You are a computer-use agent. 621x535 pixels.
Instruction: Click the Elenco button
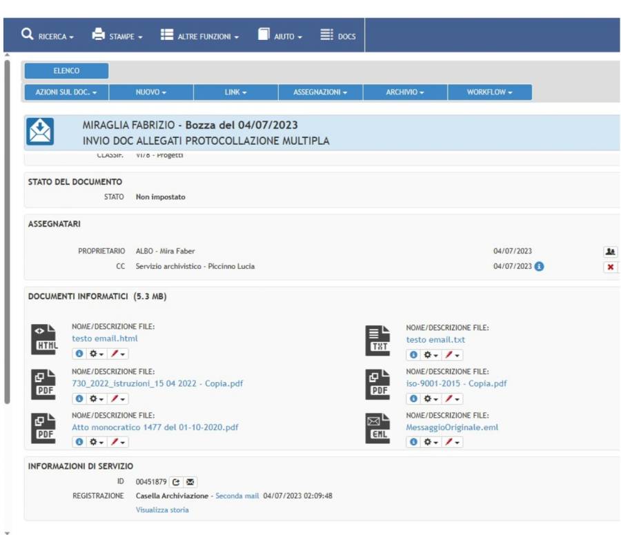pos(66,71)
